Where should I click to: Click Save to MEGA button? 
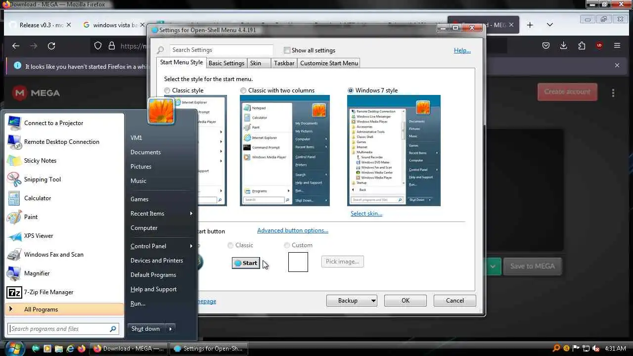[x=533, y=266]
